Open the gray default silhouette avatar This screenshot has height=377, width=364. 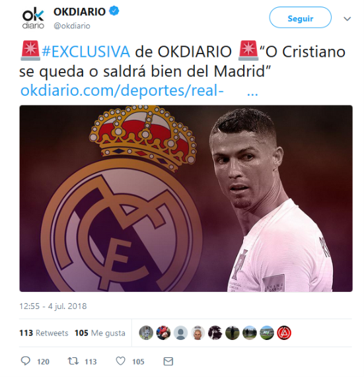(x=180, y=333)
